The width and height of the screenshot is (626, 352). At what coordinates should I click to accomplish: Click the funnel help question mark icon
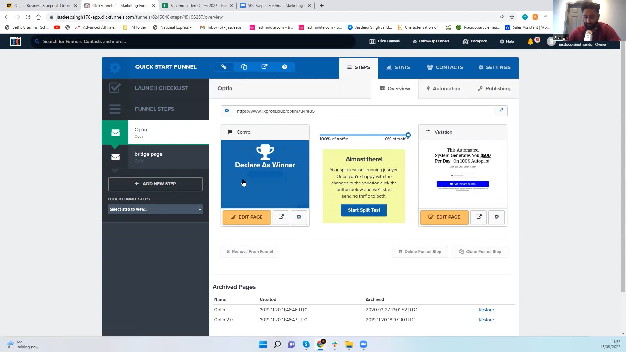click(285, 67)
